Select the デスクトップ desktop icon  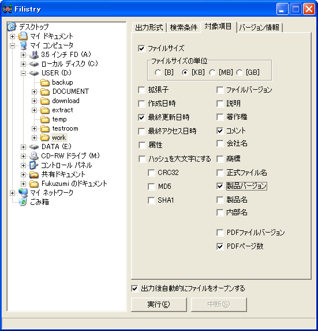(x=12, y=26)
